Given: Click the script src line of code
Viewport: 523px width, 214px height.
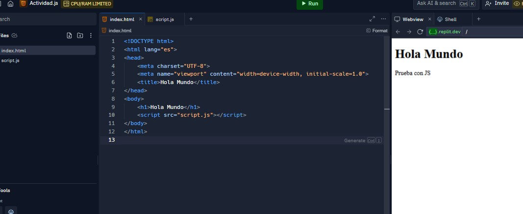Looking at the screenshot, I should [x=192, y=115].
